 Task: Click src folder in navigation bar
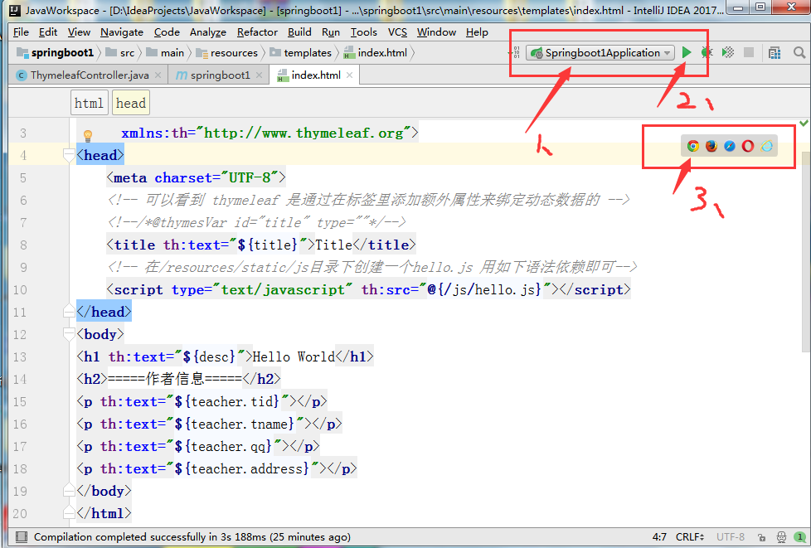click(121, 53)
